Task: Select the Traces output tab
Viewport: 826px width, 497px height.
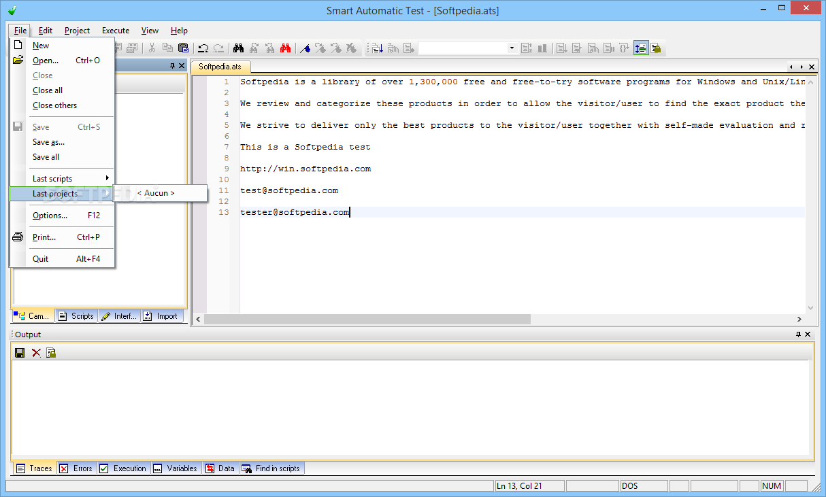Action: pos(34,468)
